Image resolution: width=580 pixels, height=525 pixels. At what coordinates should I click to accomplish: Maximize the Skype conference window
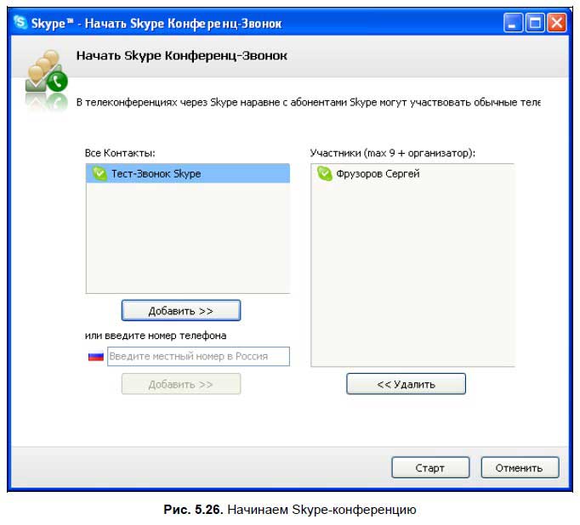[x=535, y=22]
